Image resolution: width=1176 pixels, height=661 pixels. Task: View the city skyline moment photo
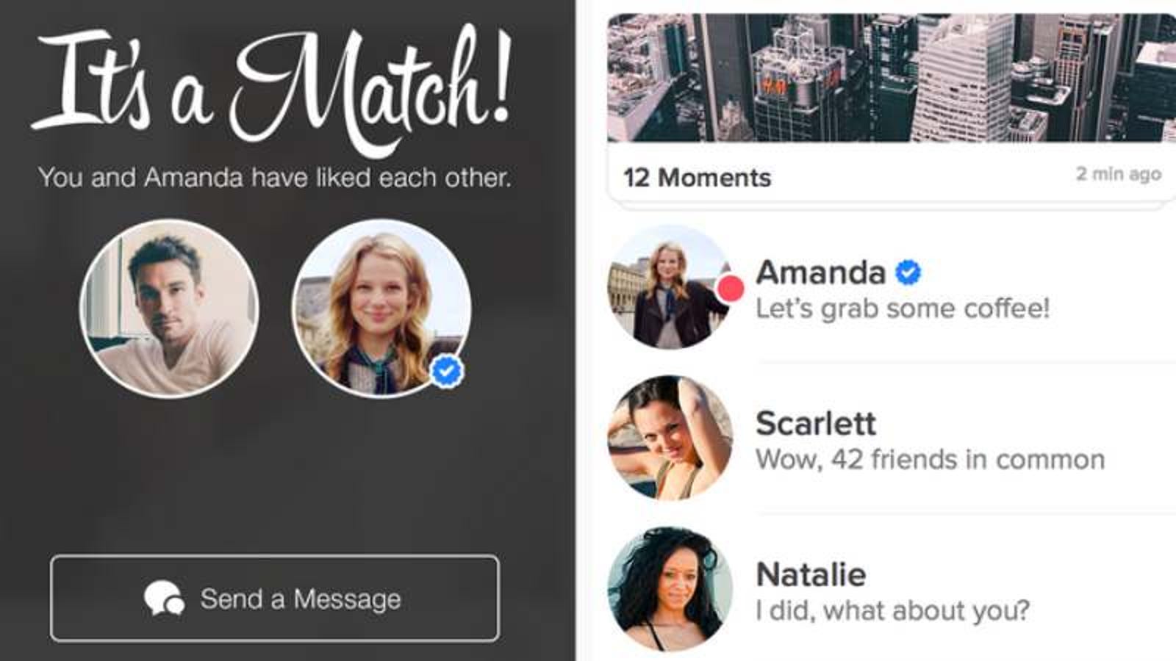[892, 78]
